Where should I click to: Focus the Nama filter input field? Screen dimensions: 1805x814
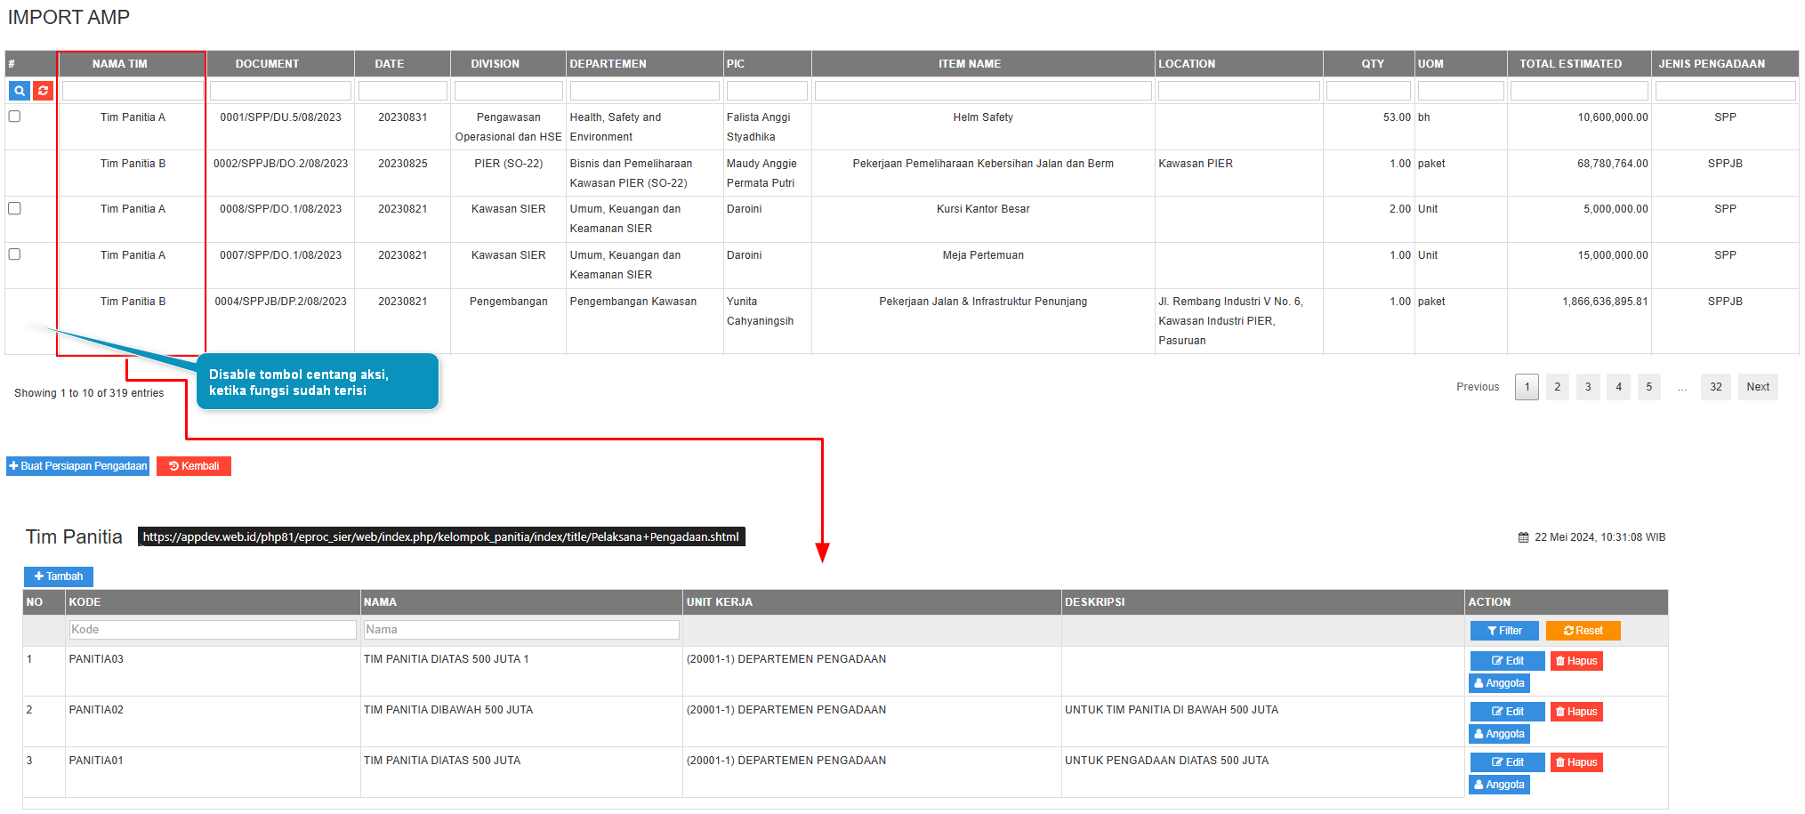520,630
